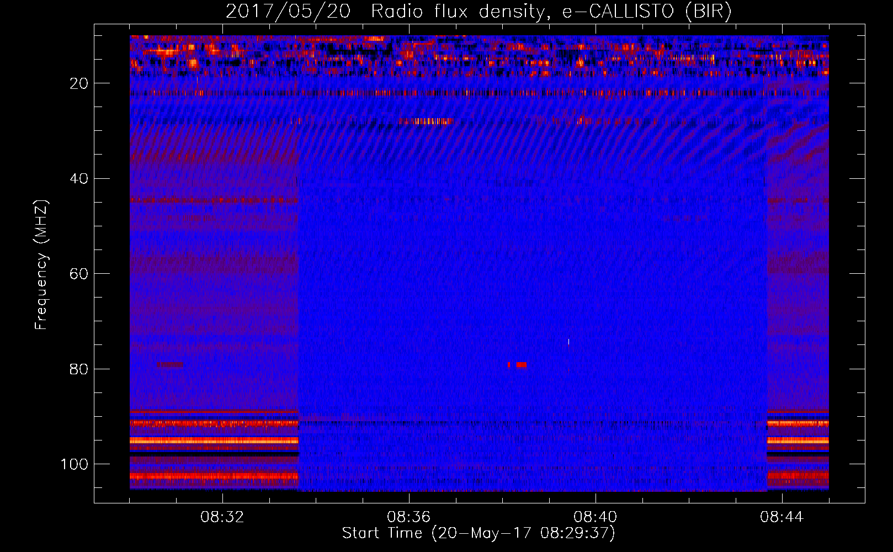Click the bright yellow band near 95 MHz on left side
This screenshot has width=893, height=552.
214,440
